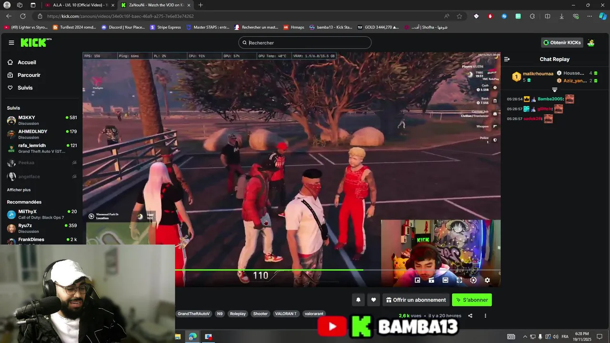610x343 pixels.
Task: Open a new browser tab
Action: [x=201, y=5]
